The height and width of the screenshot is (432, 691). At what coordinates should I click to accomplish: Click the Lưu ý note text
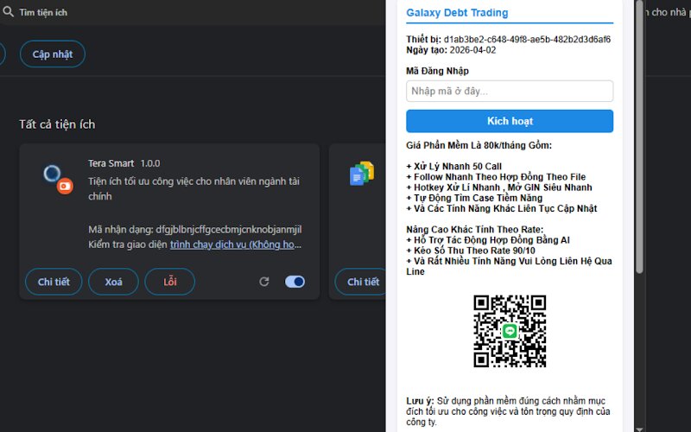click(x=508, y=411)
